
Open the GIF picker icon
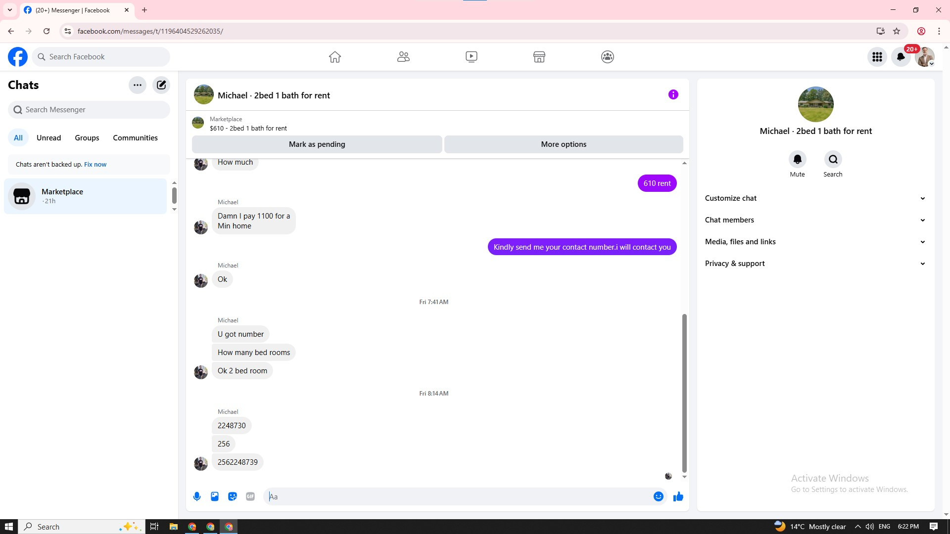(x=250, y=496)
